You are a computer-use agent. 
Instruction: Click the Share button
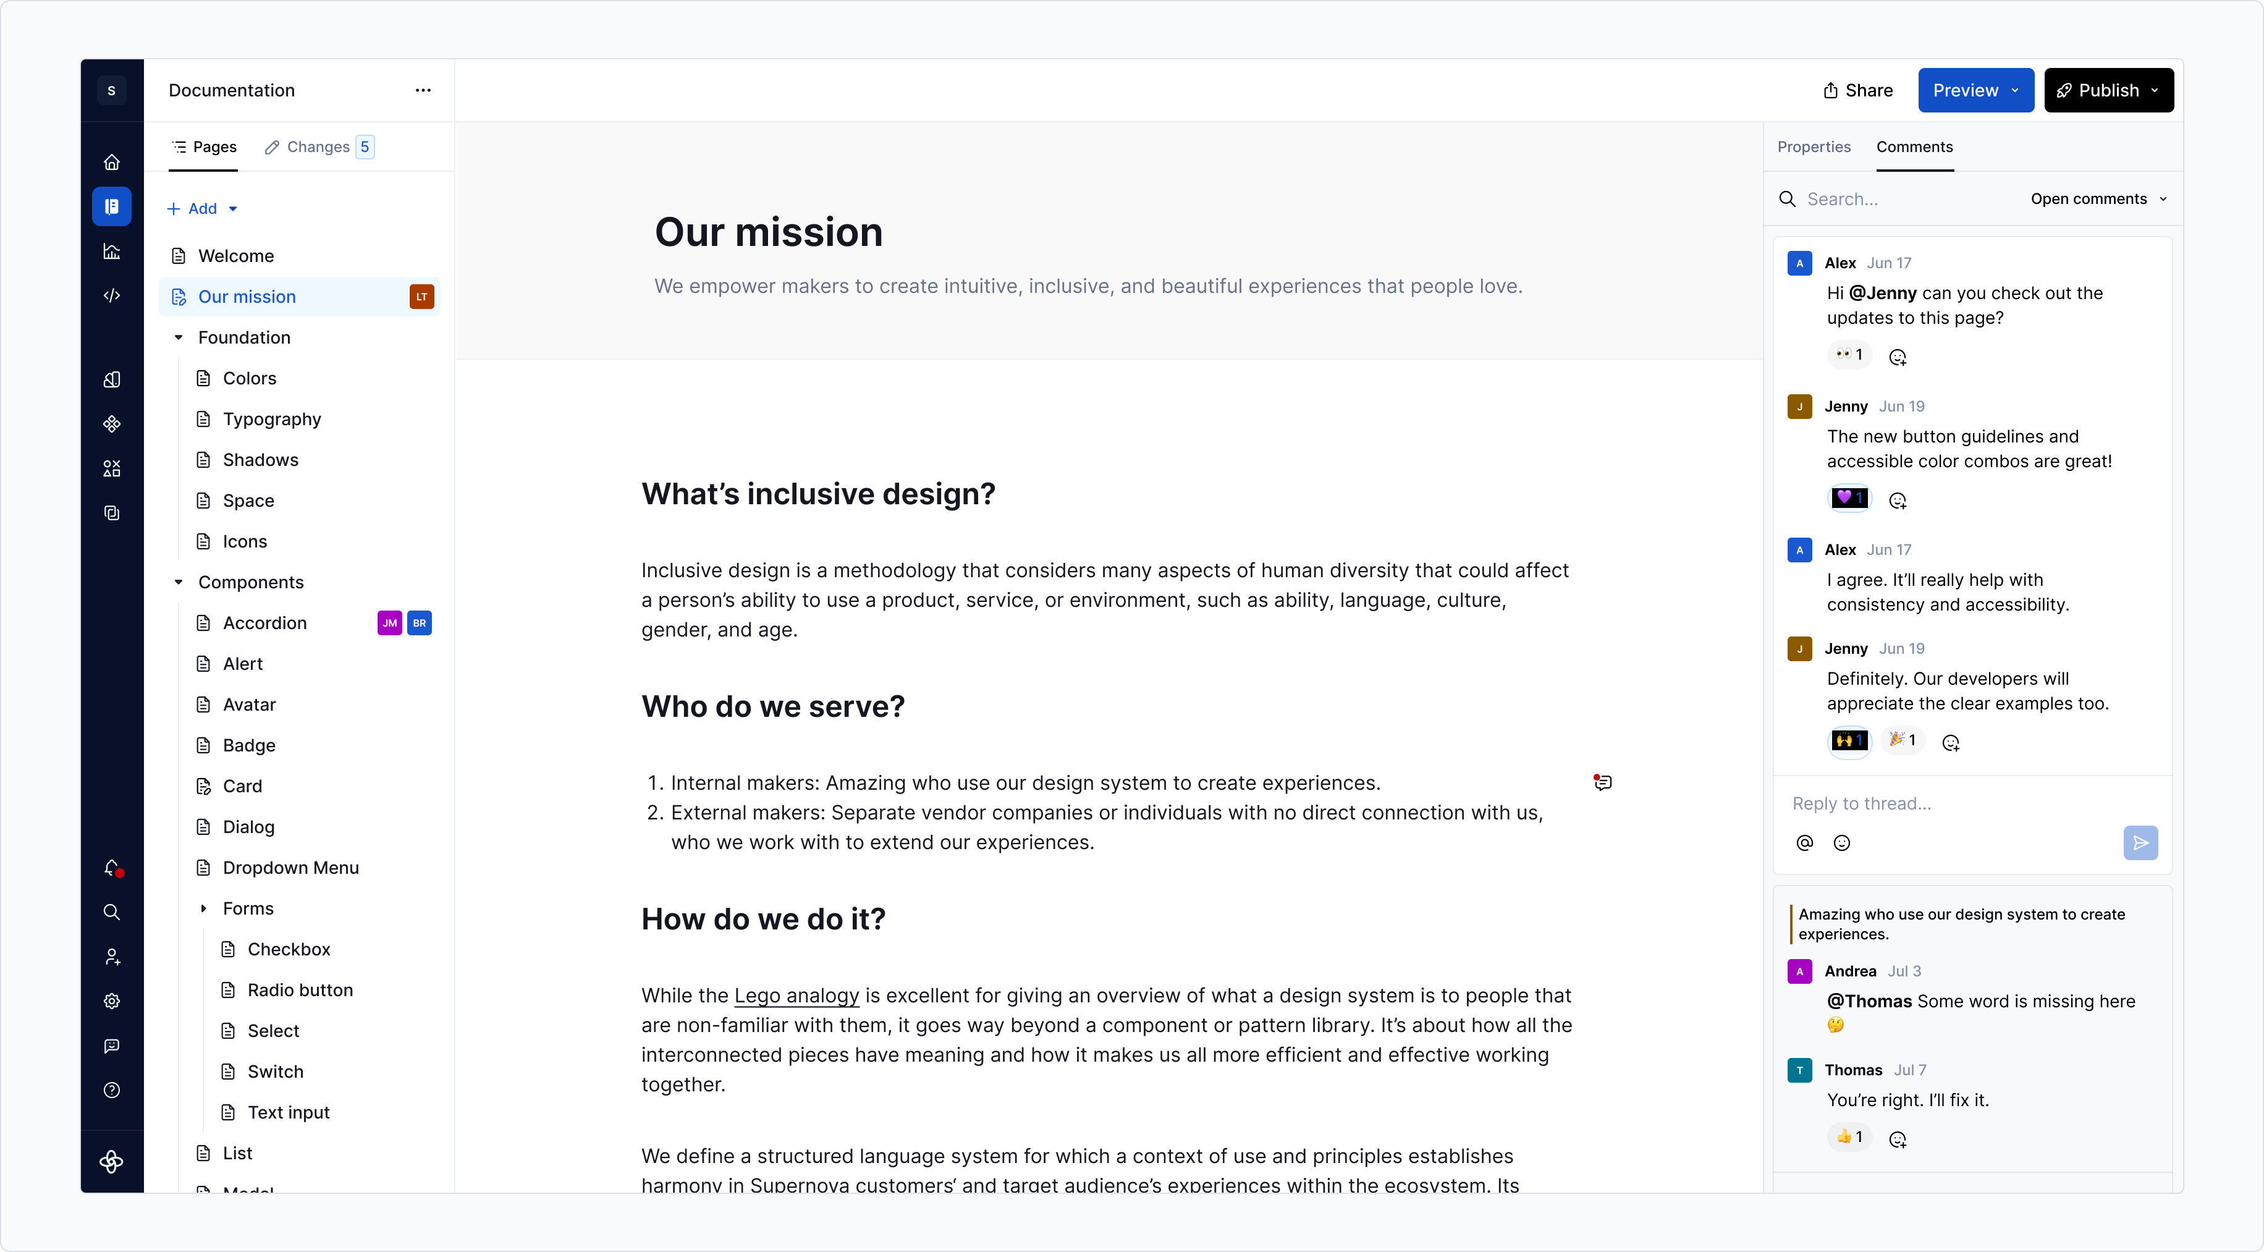pyautogui.click(x=1858, y=90)
